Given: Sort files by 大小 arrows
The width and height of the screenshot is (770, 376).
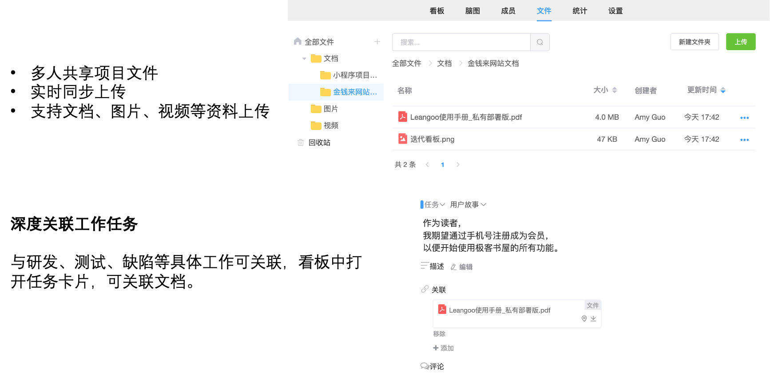Looking at the screenshot, I should tap(615, 90).
